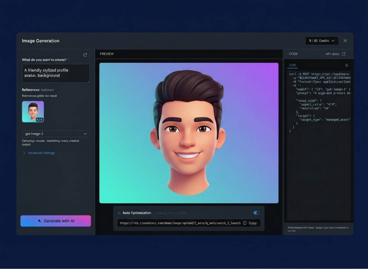Click 'What do you want to create?' label
The width and height of the screenshot is (368, 269).
pyautogui.click(x=44, y=60)
